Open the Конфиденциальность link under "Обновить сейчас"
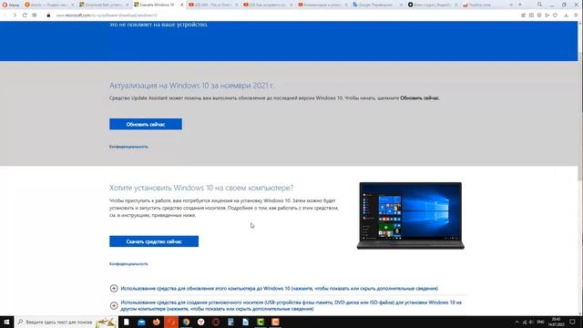The image size is (583, 328). pyautogui.click(x=128, y=147)
